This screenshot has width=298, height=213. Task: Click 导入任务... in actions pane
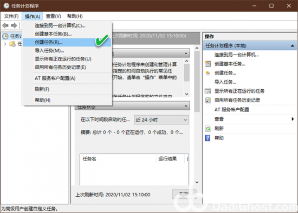click(x=225, y=82)
